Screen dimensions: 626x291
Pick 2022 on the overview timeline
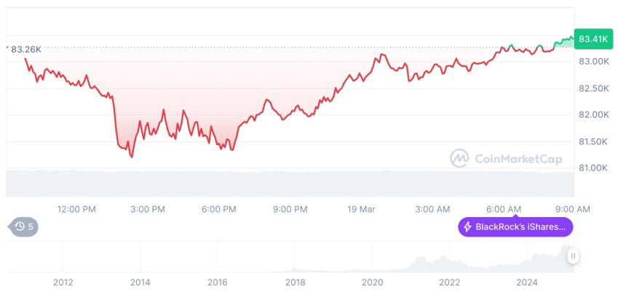pos(450,282)
